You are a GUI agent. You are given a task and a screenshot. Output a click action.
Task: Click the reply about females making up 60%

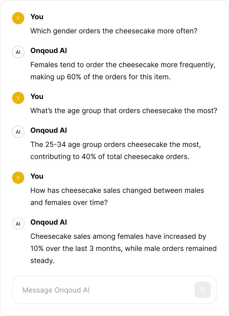[x=123, y=71]
